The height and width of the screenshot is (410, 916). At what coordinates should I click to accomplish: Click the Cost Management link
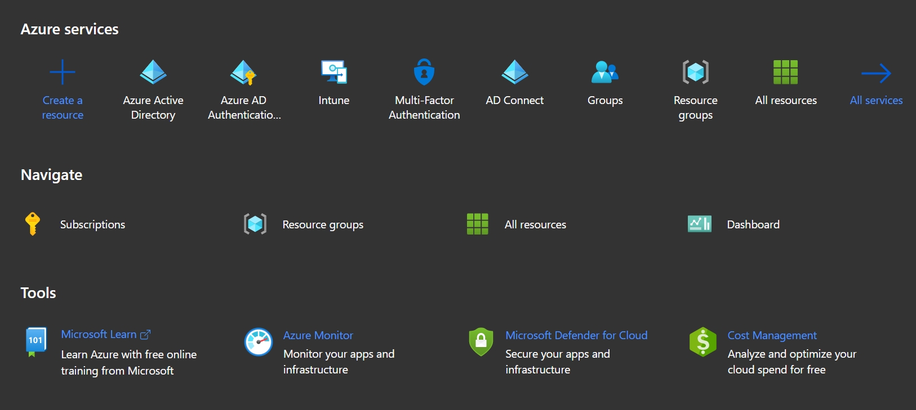pyautogui.click(x=772, y=335)
